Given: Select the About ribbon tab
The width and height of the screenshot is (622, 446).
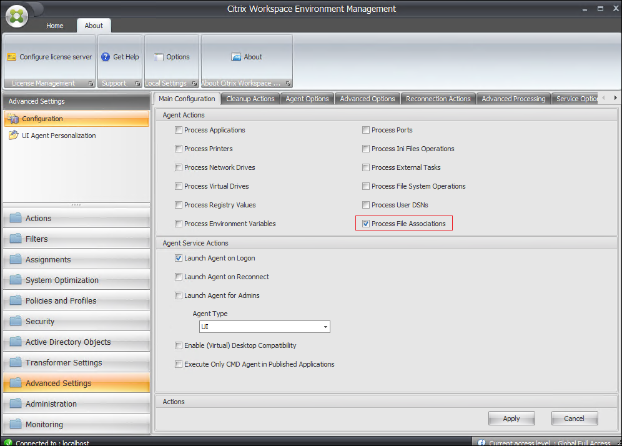Looking at the screenshot, I should (94, 26).
